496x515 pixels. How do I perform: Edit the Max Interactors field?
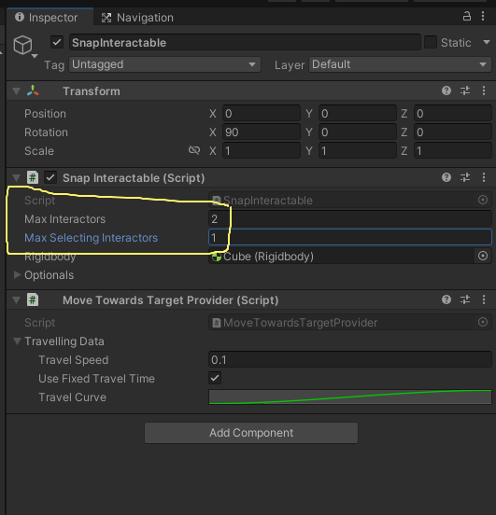pyautogui.click(x=350, y=219)
